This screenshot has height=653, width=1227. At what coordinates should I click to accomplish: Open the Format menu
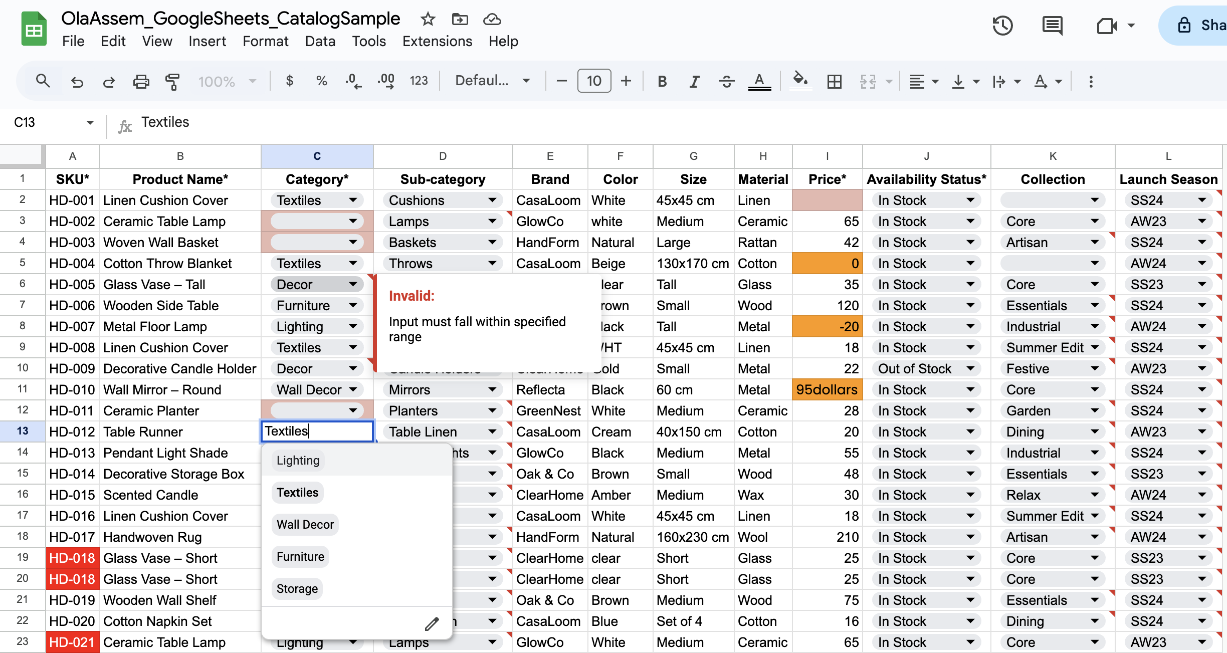(265, 41)
